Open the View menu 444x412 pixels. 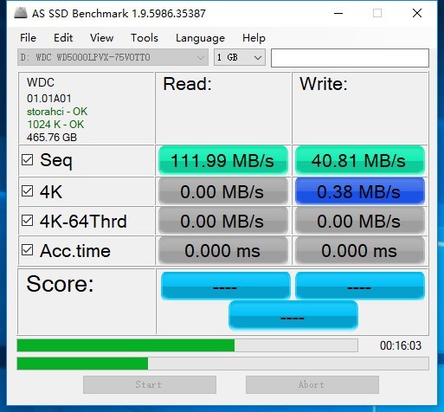click(101, 38)
